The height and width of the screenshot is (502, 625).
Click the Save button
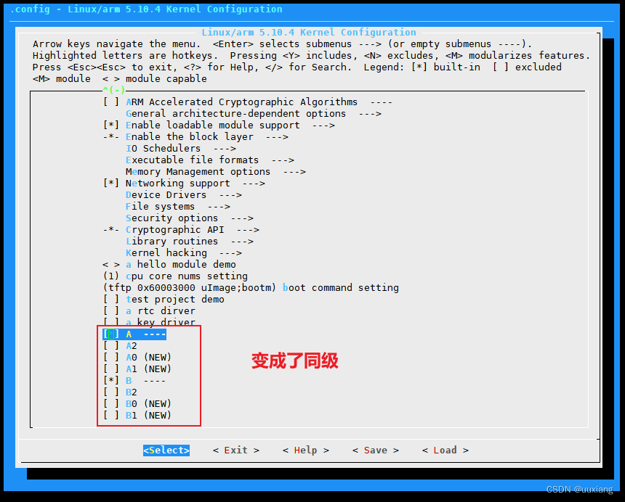coord(376,450)
